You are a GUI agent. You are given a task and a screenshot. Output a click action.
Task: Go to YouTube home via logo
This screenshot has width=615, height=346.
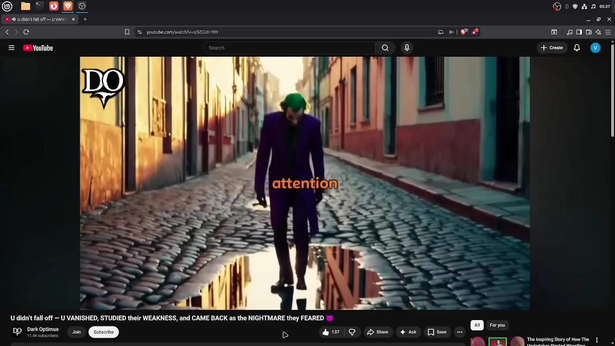tap(38, 48)
